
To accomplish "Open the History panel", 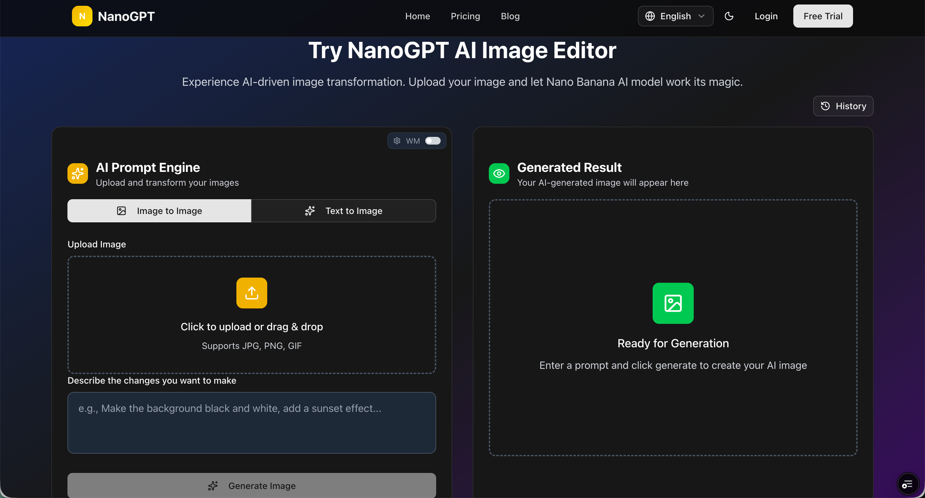I will (x=843, y=106).
